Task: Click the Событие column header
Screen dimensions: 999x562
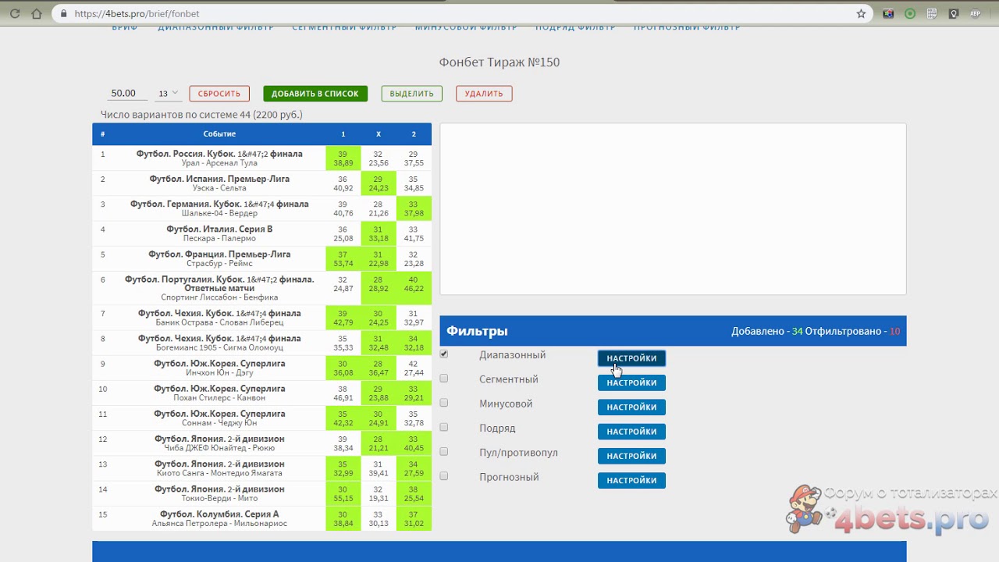Action: click(x=219, y=133)
